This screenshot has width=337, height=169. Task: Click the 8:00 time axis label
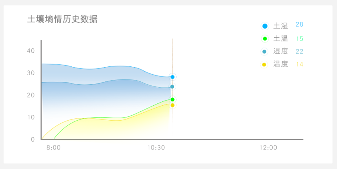click(53, 148)
